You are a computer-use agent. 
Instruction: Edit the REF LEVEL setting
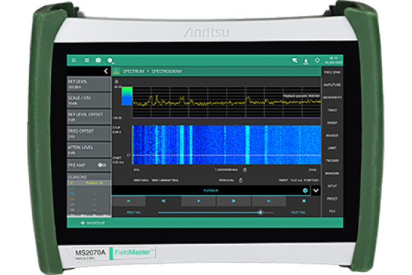[x=89, y=84]
